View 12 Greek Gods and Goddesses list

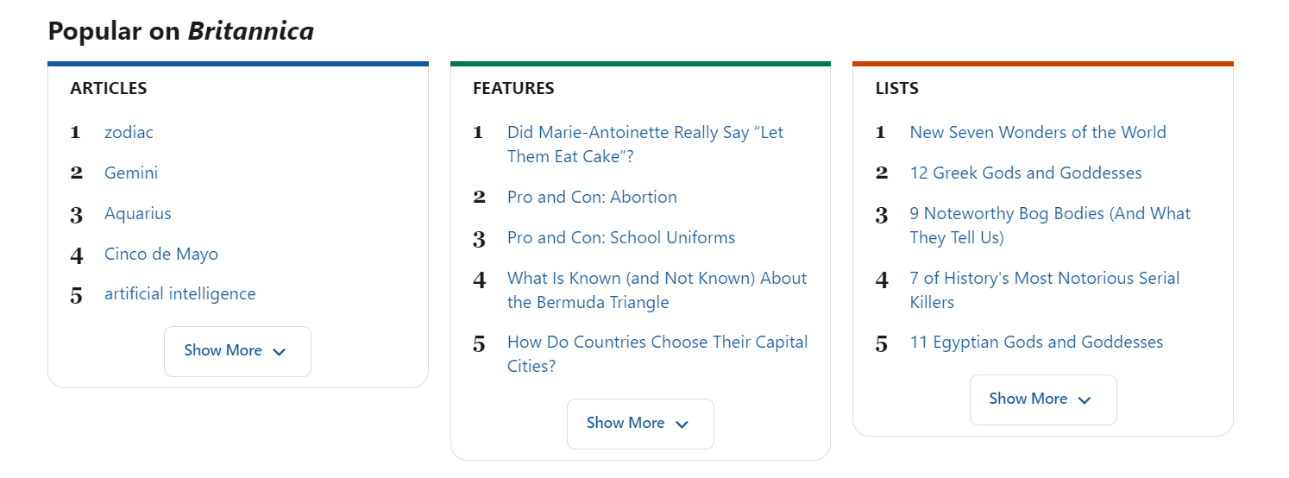click(1025, 173)
